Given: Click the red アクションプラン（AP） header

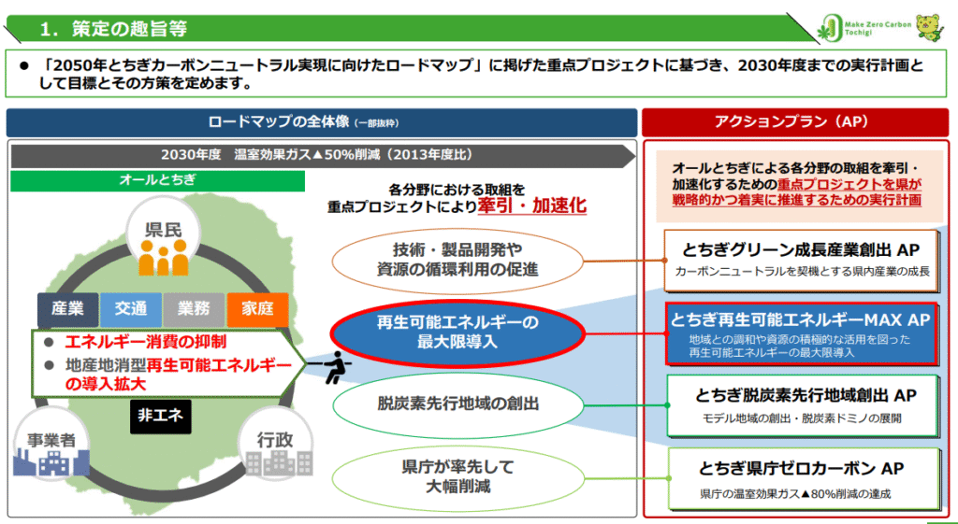Looking at the screenshot, I should (795, 122).
